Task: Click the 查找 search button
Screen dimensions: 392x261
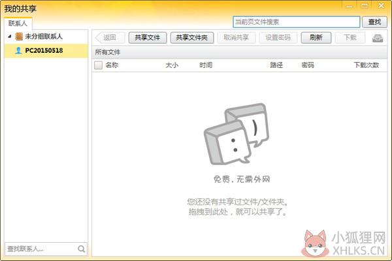Action: point(374,22)
